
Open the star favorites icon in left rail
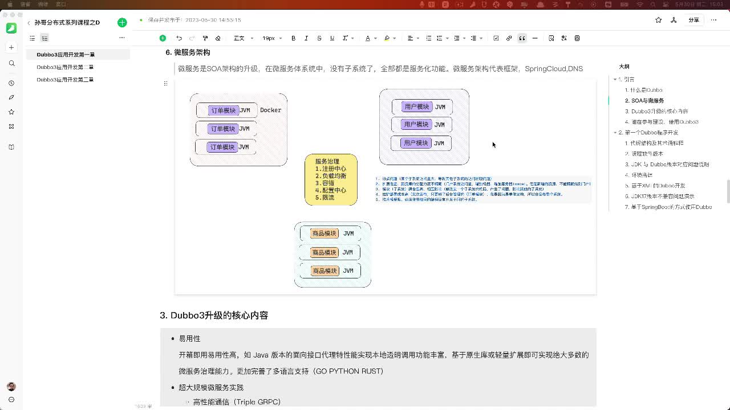click(x=11, y=112)
